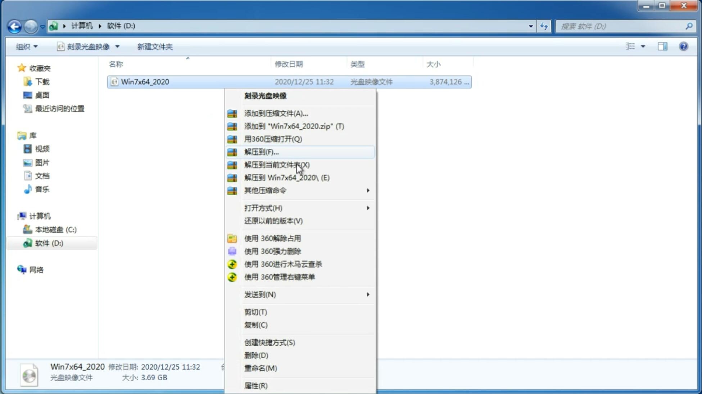This screenshot has height=394, width=702.
Task: Click navigation back arrow button
Action: 14,25
